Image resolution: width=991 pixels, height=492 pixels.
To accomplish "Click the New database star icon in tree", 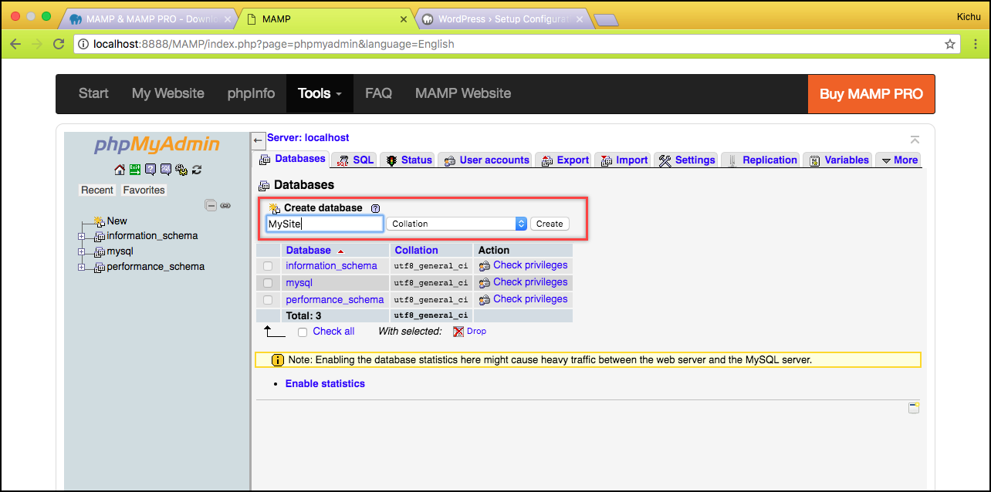I will coord(99,221).
